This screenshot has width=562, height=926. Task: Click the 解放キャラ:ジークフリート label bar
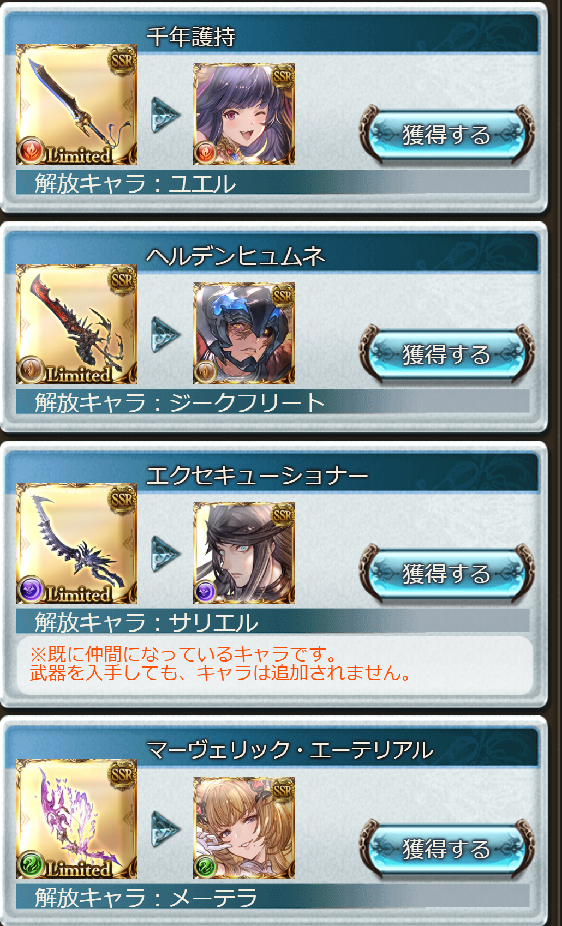point(273,402)
